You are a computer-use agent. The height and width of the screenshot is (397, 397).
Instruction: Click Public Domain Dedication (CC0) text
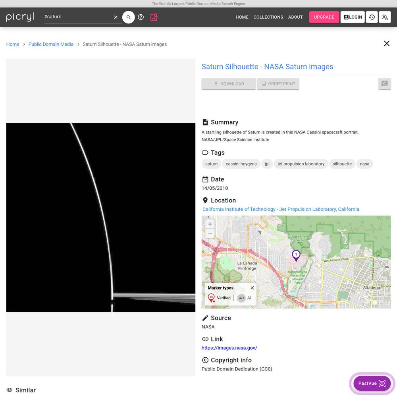pos(237,369)
